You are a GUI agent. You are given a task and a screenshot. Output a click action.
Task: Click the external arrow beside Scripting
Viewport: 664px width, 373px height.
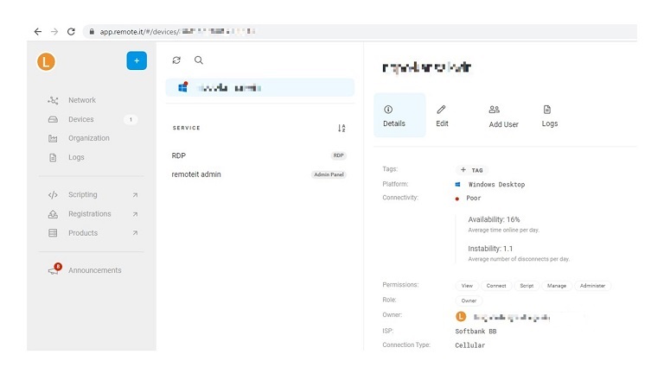tap(135, 195)
